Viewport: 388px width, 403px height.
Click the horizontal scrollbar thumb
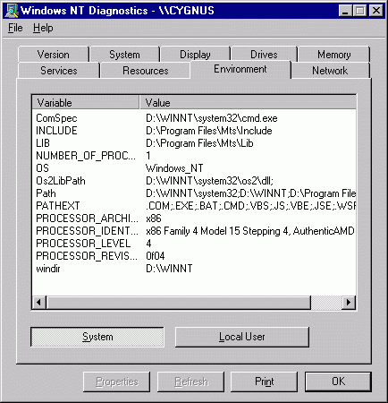(179, 303)
